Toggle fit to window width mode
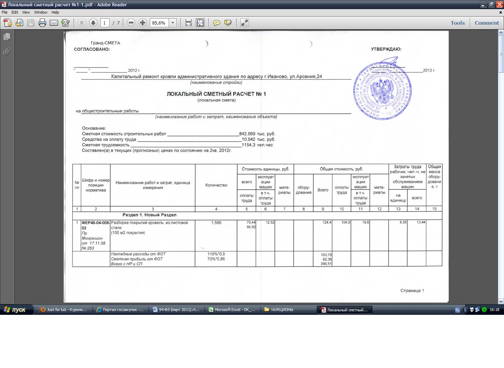The image size is (504, 368). pyautogui.click(x=189, y=23)
